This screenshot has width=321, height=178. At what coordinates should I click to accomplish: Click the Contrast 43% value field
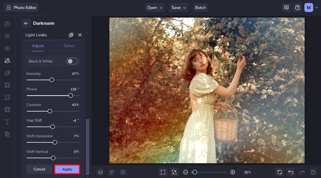73,105
